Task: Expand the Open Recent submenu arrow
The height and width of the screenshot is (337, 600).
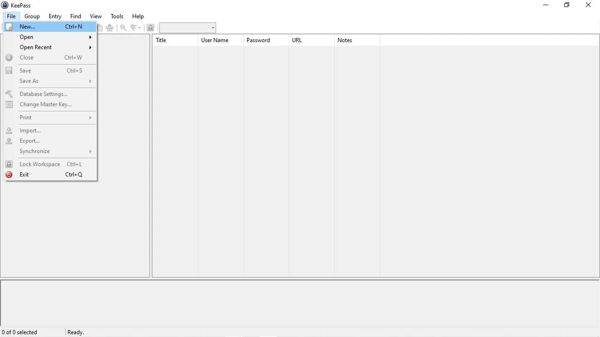Action: click(x=90, y=47)
